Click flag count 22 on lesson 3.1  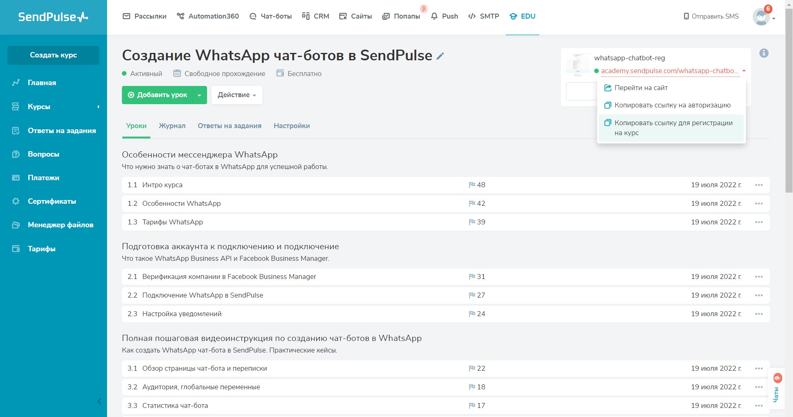[x=477, y=368]
